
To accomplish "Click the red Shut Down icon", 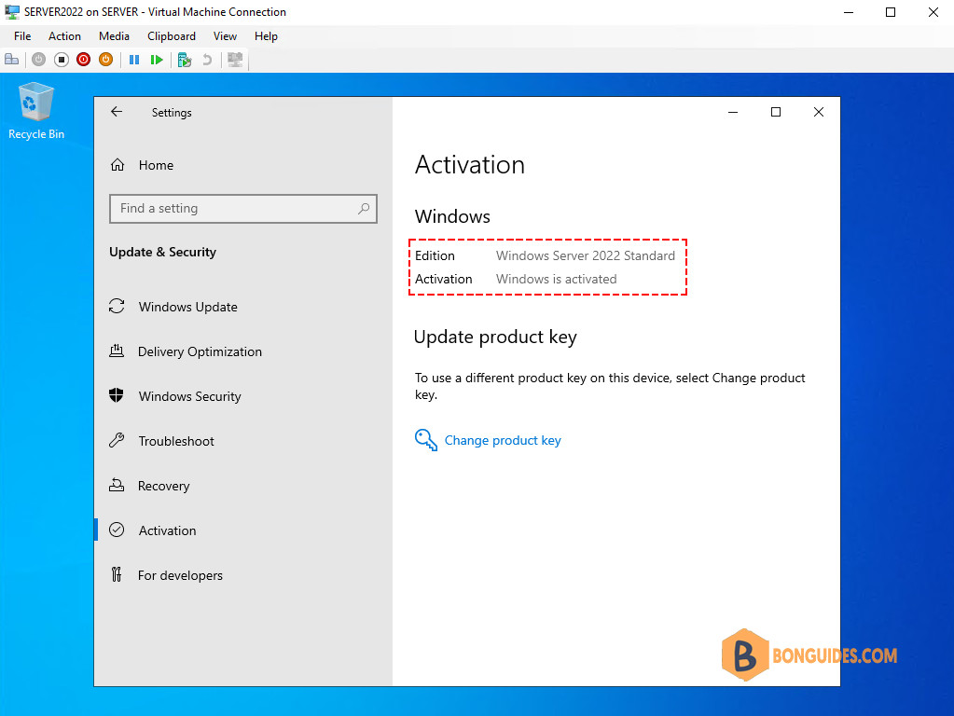I will [x=83, y=60].
